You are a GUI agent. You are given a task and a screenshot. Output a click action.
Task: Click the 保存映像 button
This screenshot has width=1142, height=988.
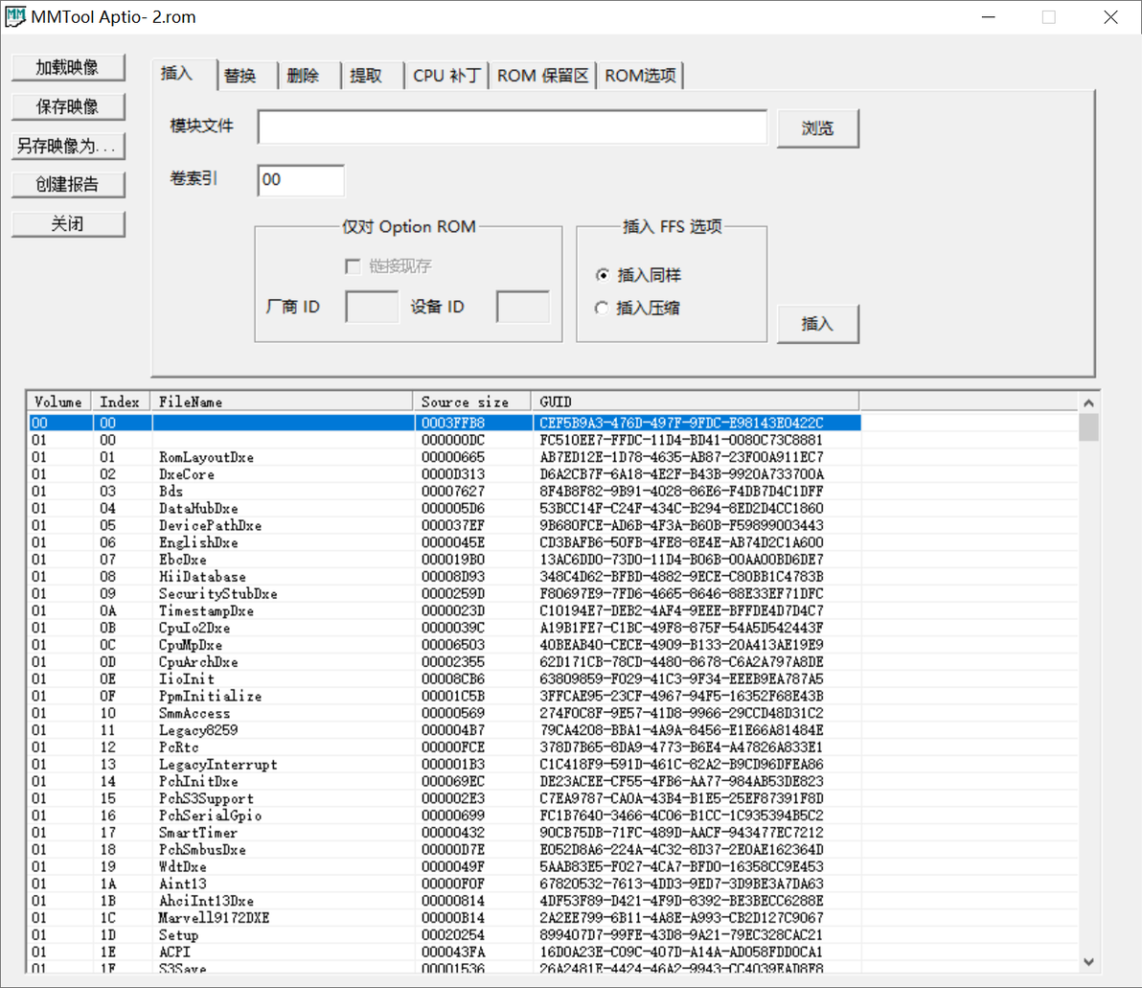(x=68, y=107)
